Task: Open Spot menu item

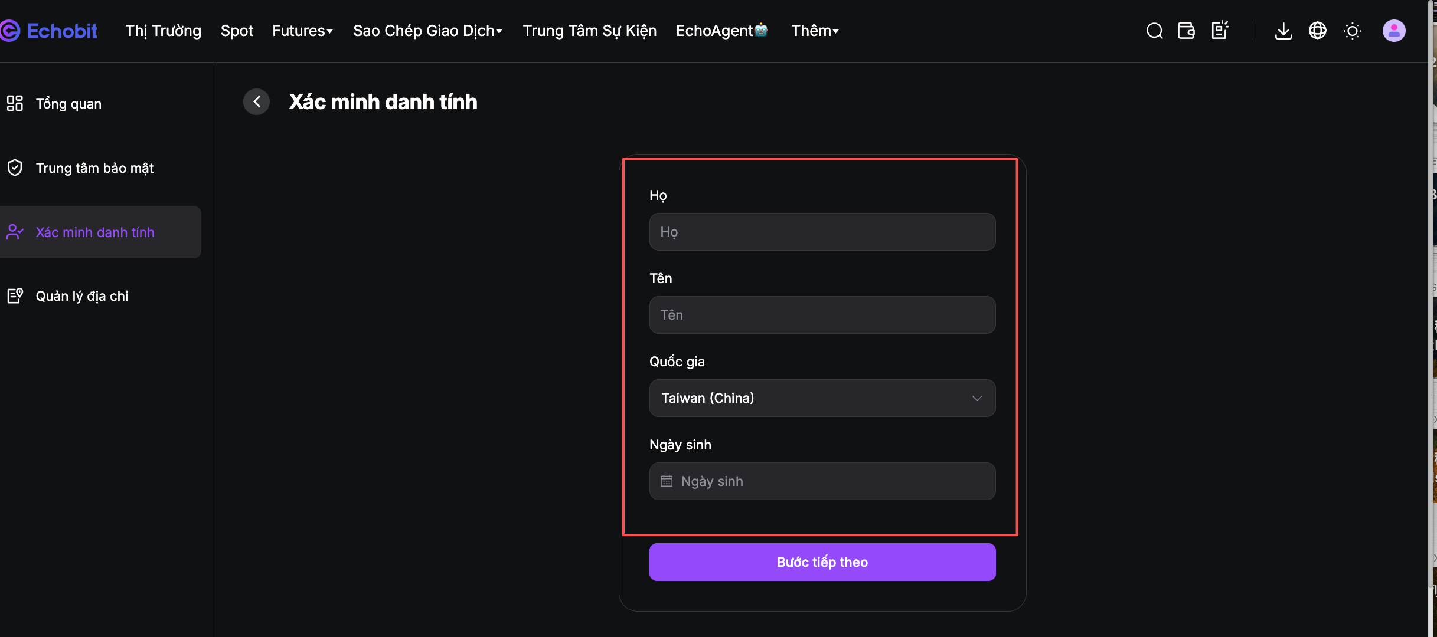Action: 237,31
